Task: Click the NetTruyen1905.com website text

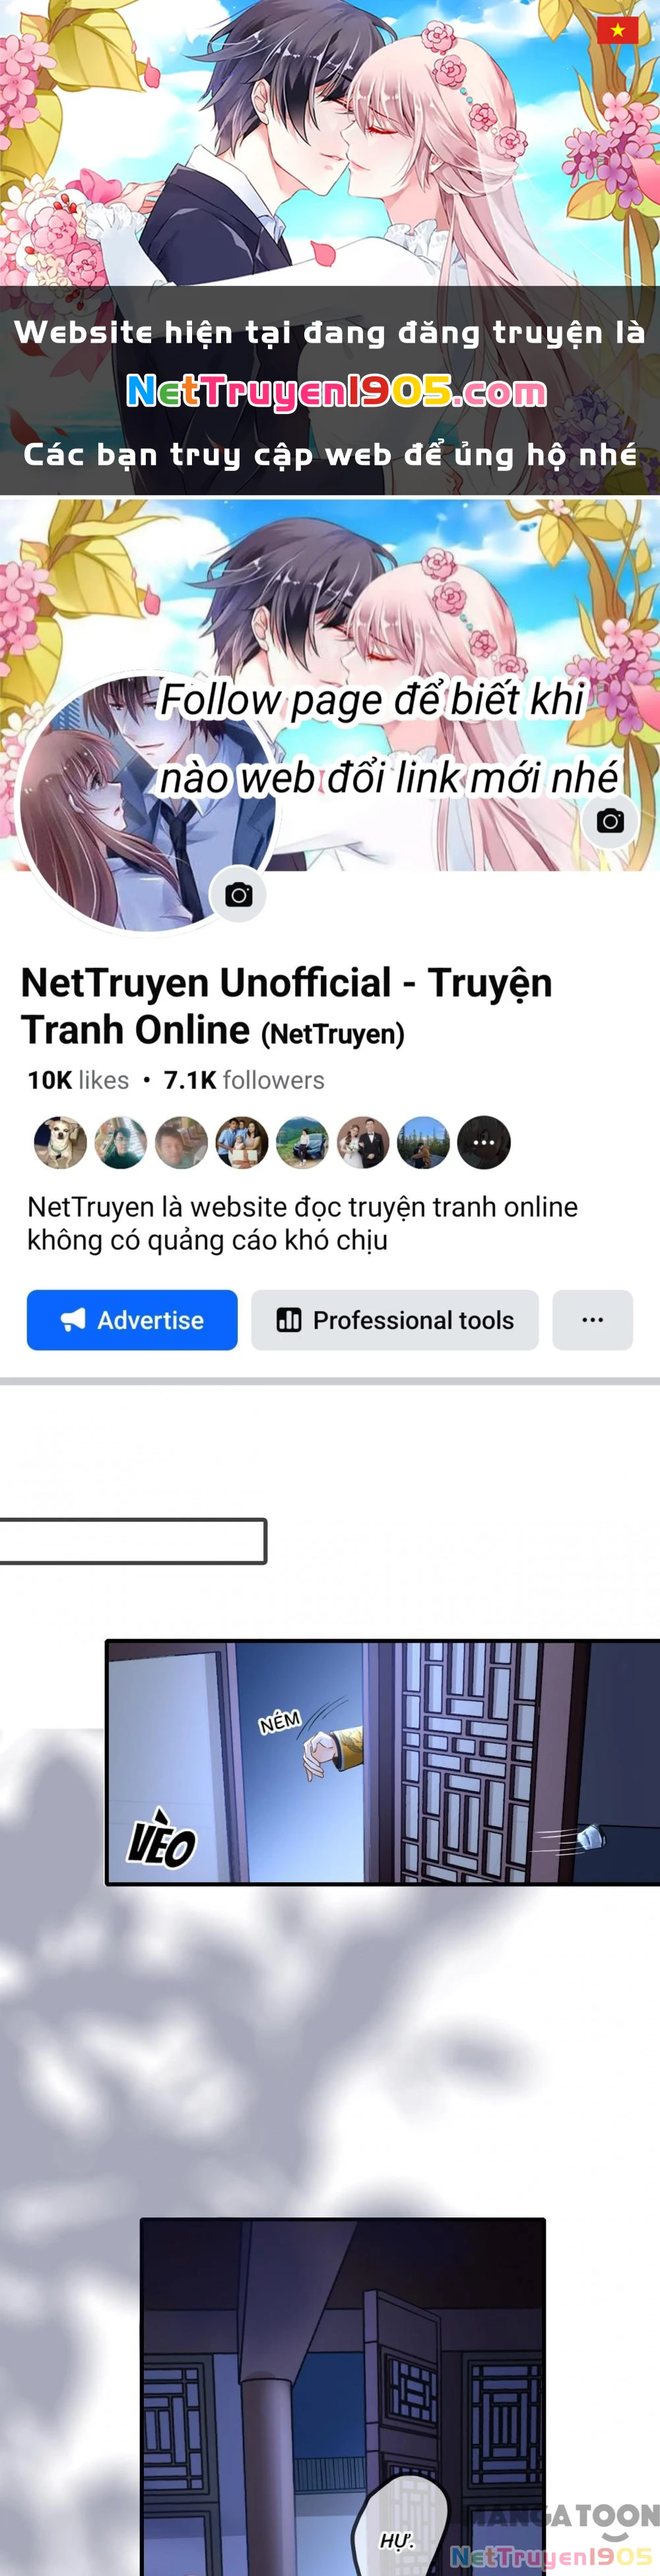Action: [x=336, y=392]
